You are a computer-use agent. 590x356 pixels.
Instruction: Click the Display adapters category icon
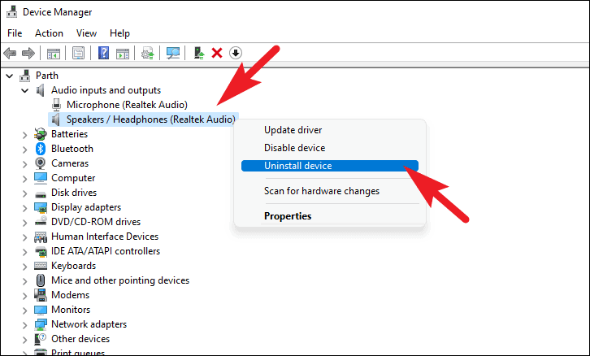[41, 207]
